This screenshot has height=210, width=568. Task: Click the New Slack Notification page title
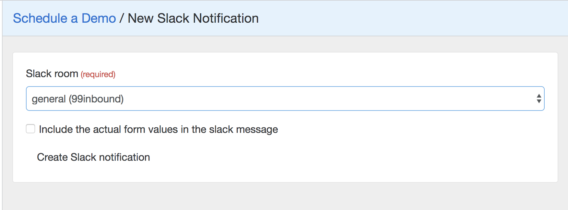pos(193,18)
